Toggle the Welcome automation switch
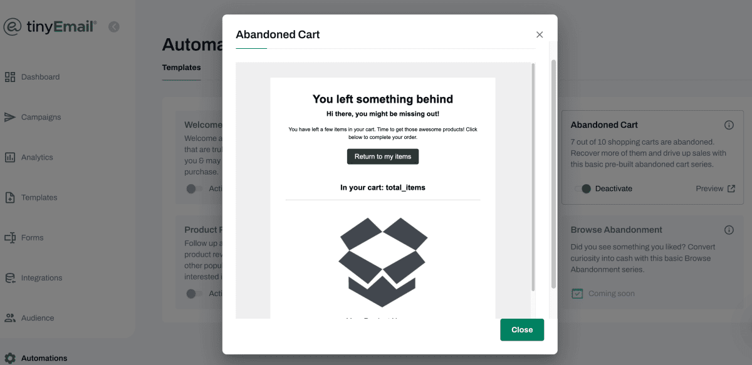This screenshot has height=365, width=752. [x=194, y=188]
